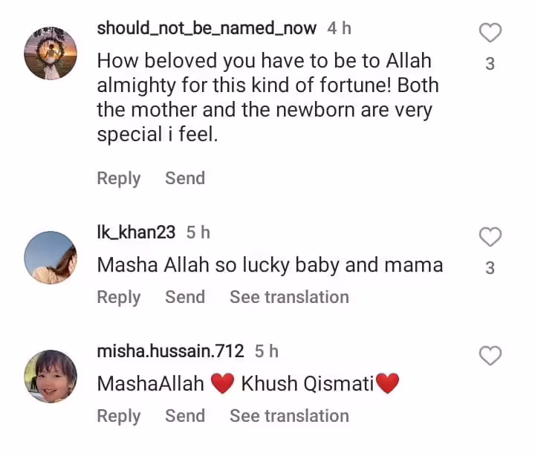Open lk_khan23's profile avatar

51,258
